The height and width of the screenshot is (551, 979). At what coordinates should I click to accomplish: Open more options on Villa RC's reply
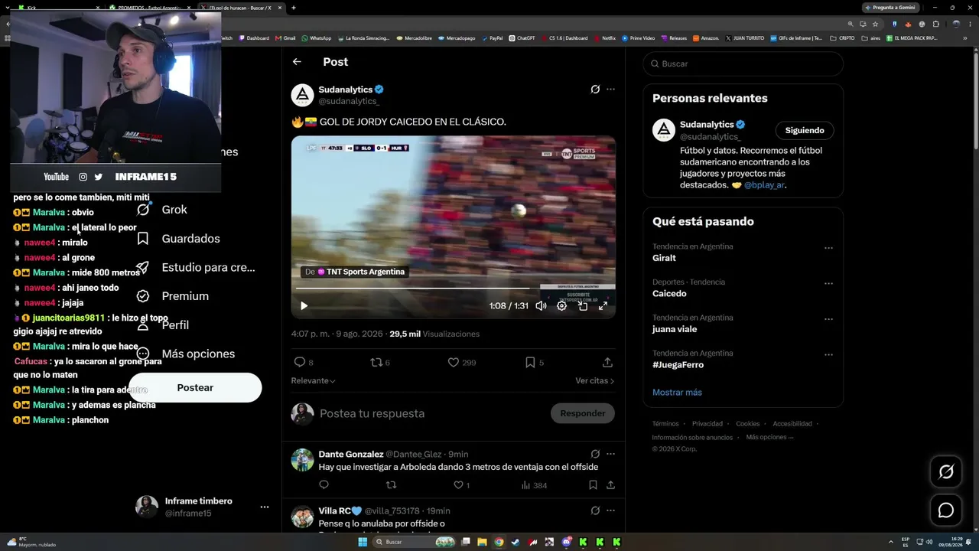pyautogui.click(x=610, y=510)
